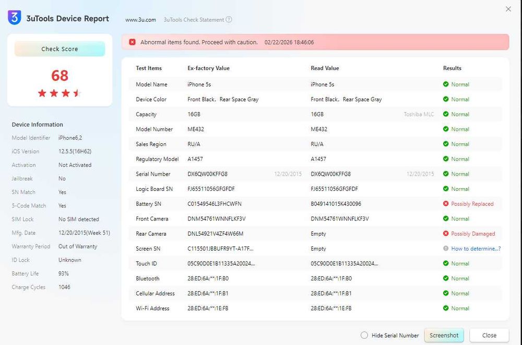The width and height of the screenshot is (522, 345).
Task: Click the read Wi-Fi Address 28:ED:6A:**:1E:FB
Action: click(331, 309)
